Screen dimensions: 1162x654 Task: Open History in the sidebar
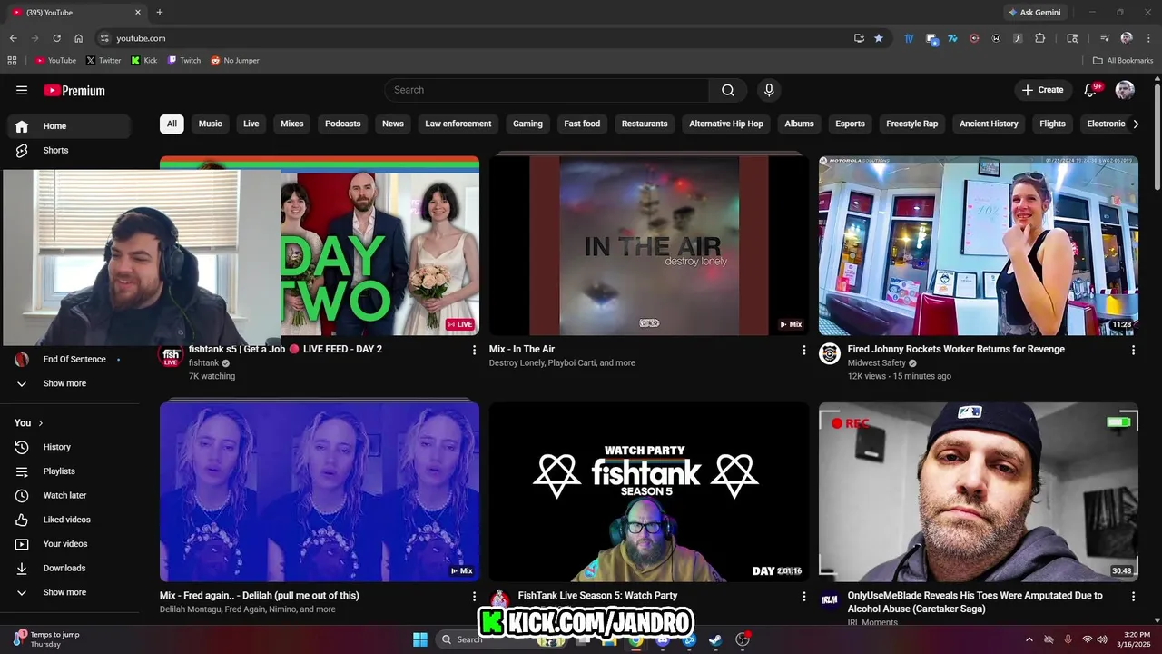69,447
